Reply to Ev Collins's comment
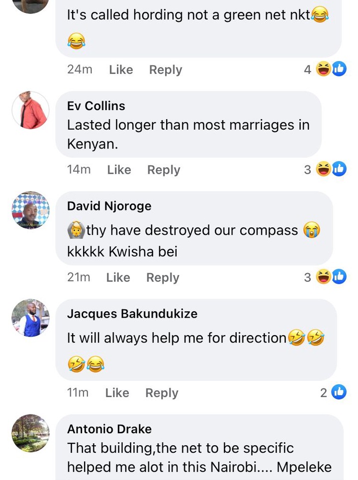The image size is (358, 480). tap(164, 170)
